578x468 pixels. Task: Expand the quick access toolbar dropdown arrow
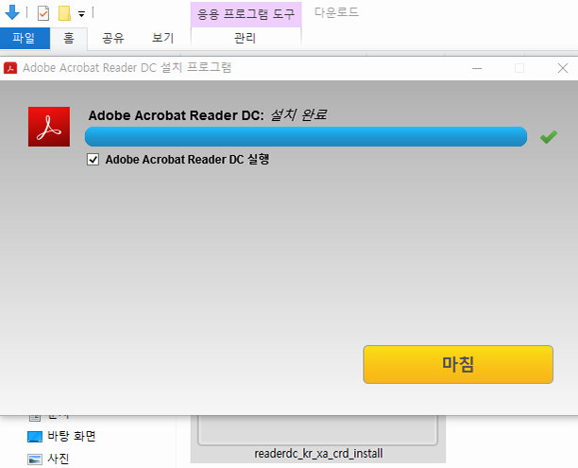81,14
